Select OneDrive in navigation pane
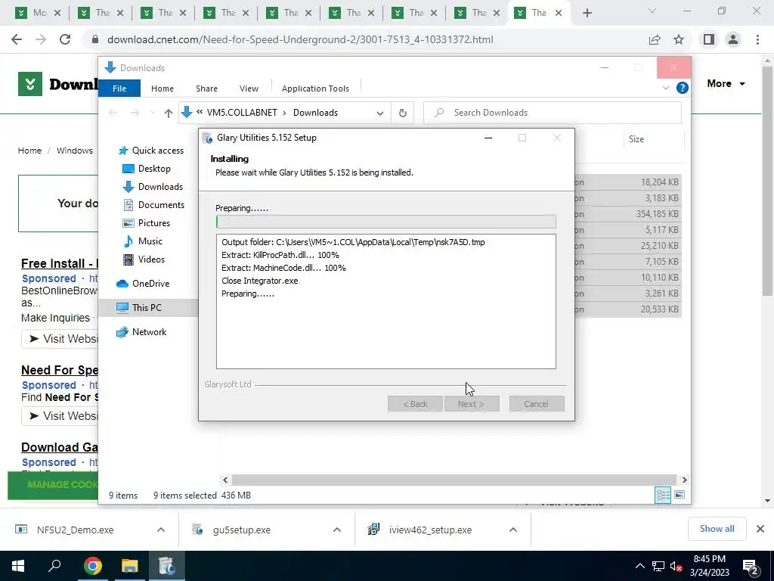The height and width of the screenshot is (581, 774). pos(143,284)
